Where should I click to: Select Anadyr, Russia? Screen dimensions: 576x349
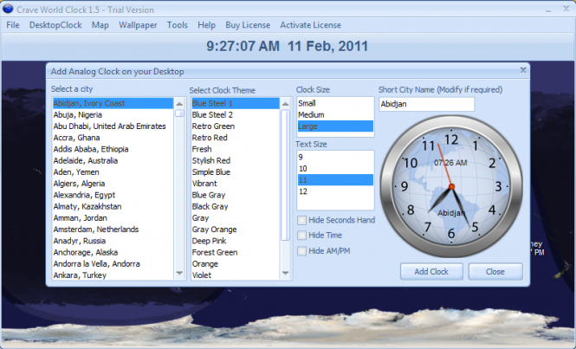(x=113, y=241)
